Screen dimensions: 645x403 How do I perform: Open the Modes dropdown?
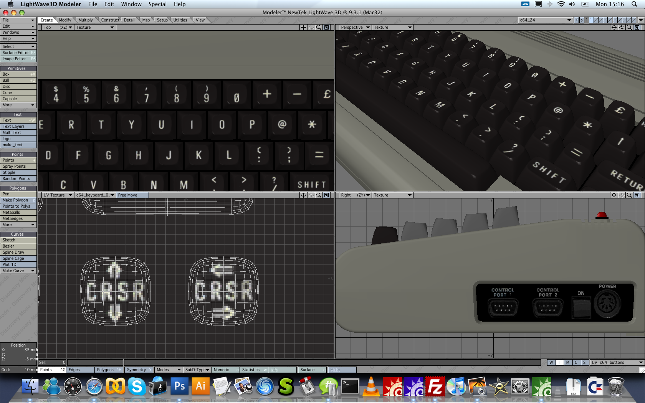tap(168, 370)
